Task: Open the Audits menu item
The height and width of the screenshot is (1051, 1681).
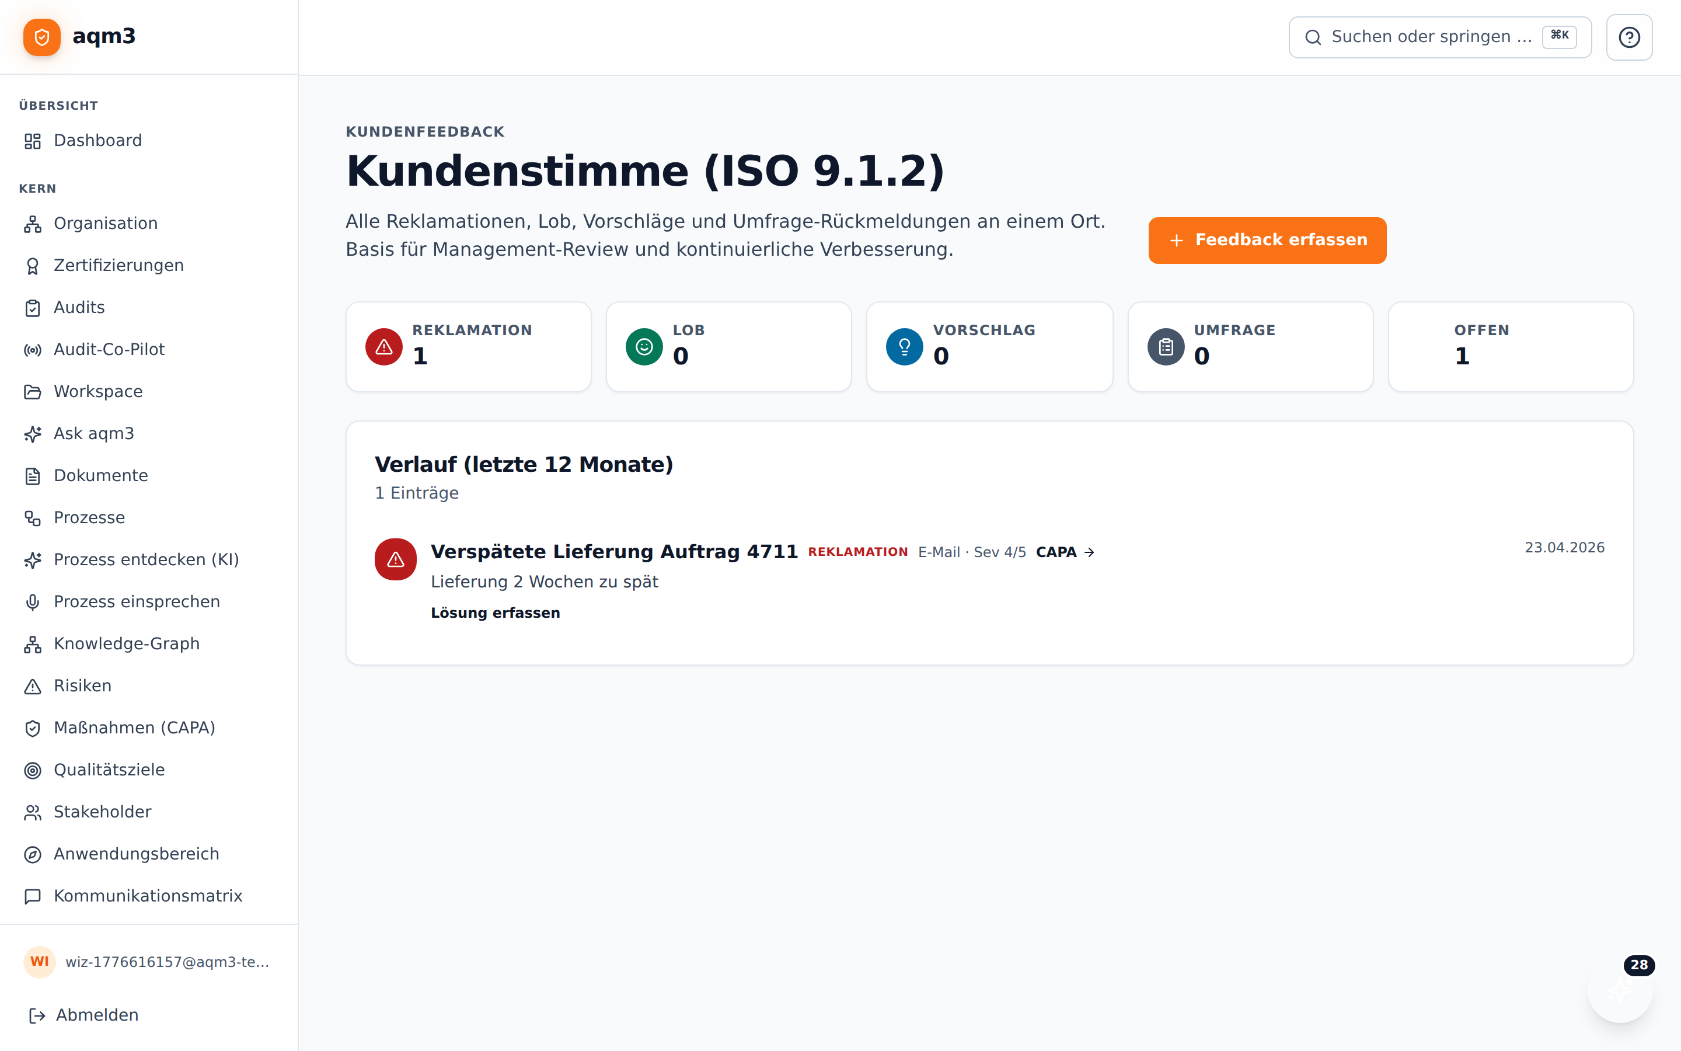Action: tap(149, 308)
